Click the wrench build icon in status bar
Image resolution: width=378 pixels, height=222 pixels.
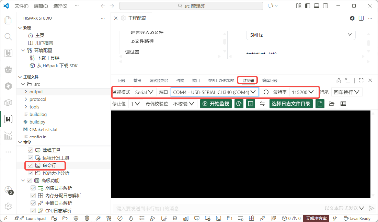98,218
